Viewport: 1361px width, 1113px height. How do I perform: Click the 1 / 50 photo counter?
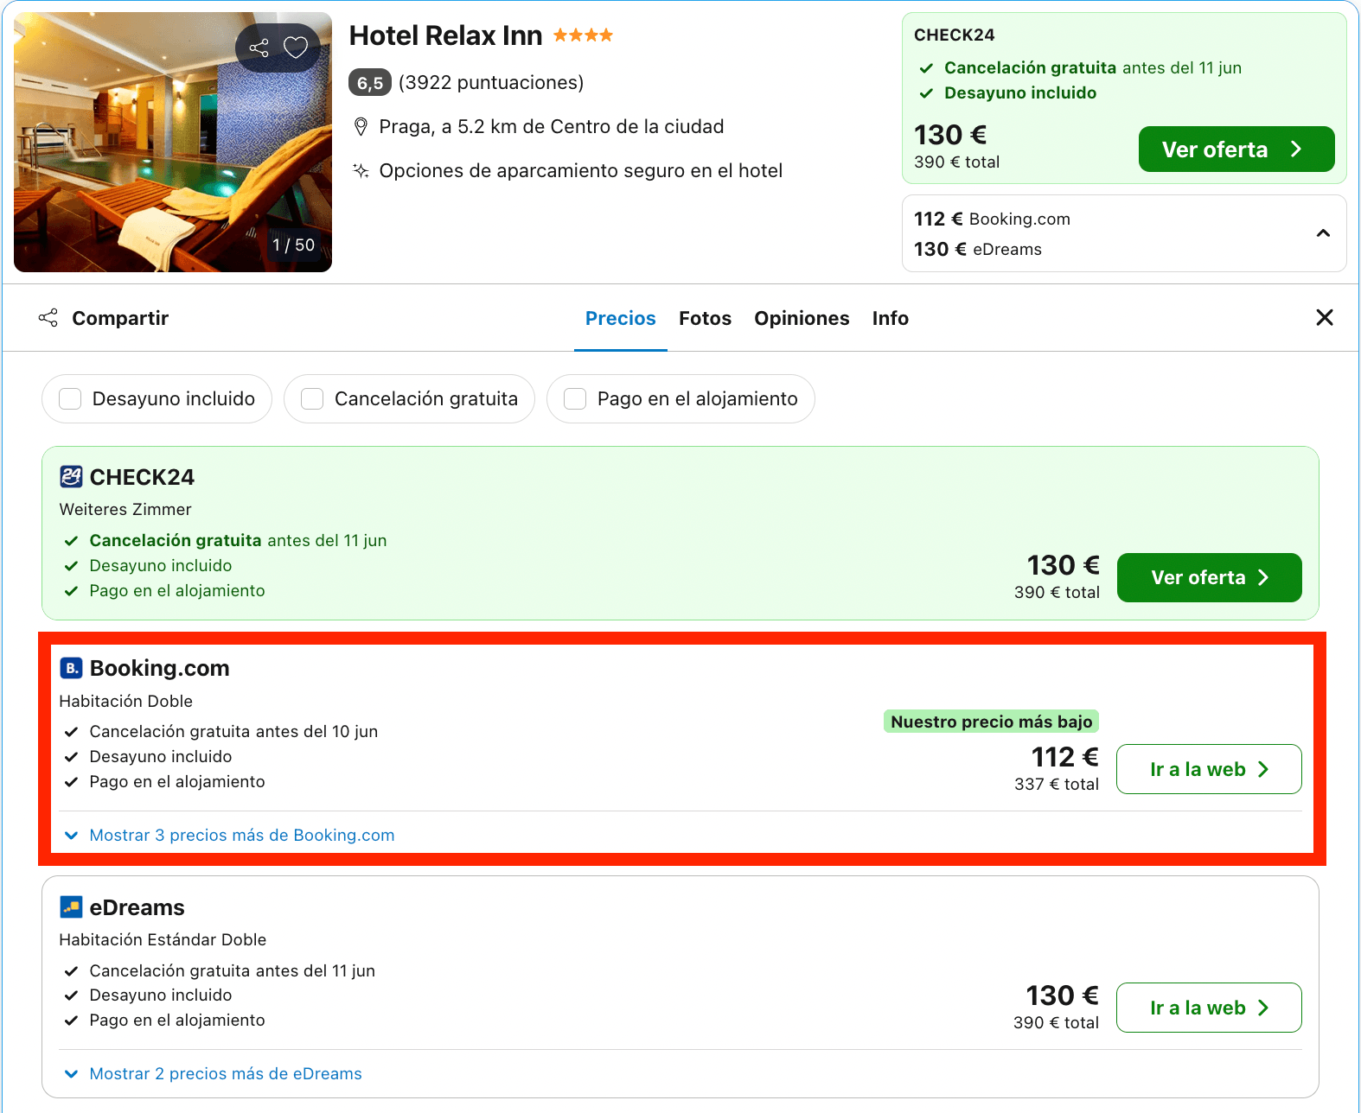[x=294, y=245]
